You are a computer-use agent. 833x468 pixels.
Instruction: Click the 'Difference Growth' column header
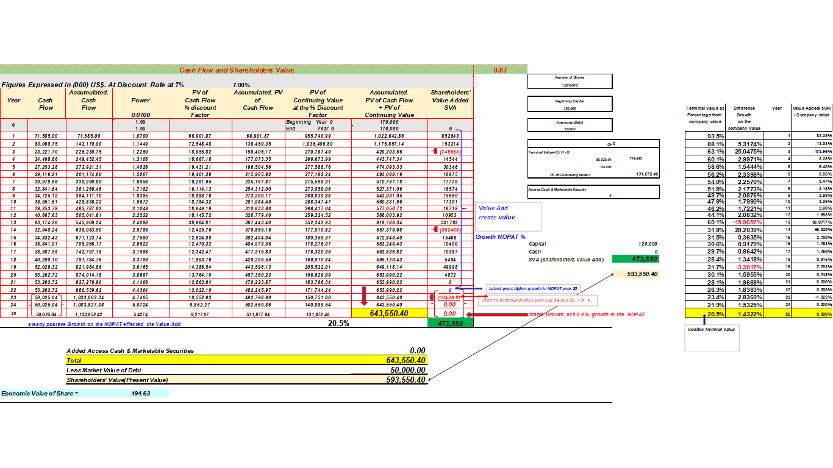pyautogui.click(x=744, y=118)
